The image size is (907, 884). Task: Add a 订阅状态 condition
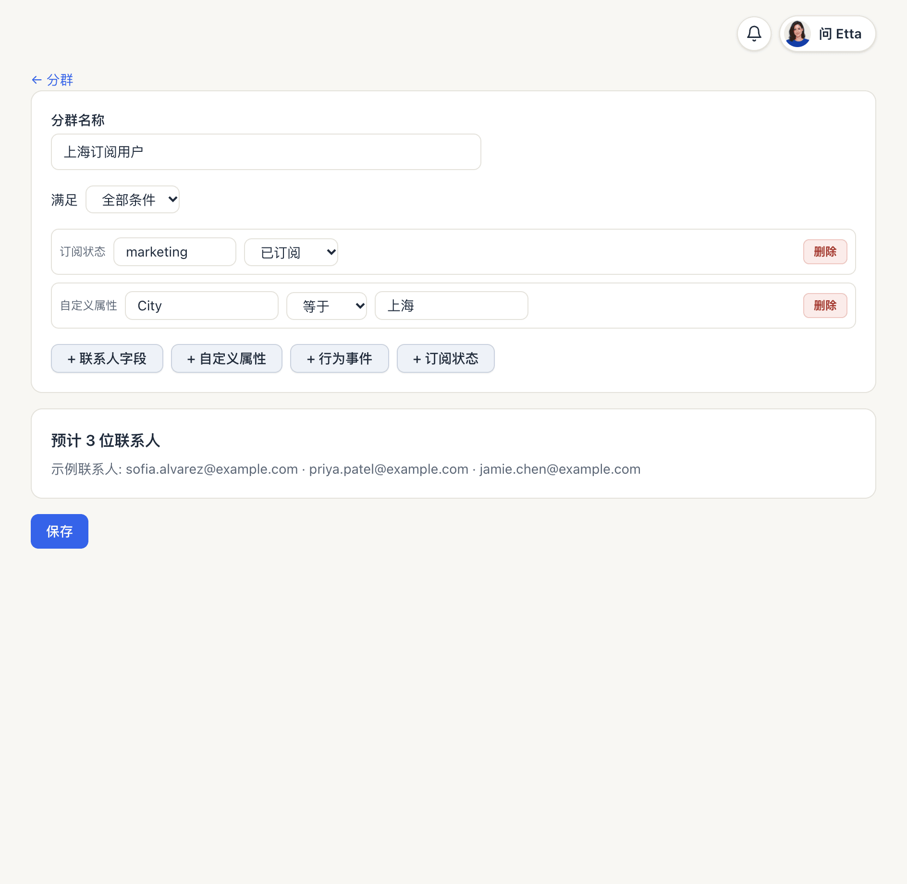[x=446, y=358]
